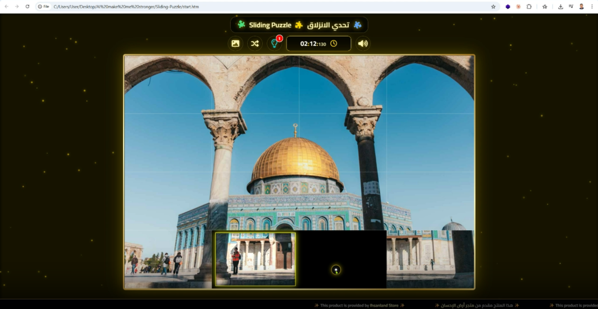Open the Chrome three-dot menu
The width and height of the screenshot is (598, 309).
click(592, 6)
